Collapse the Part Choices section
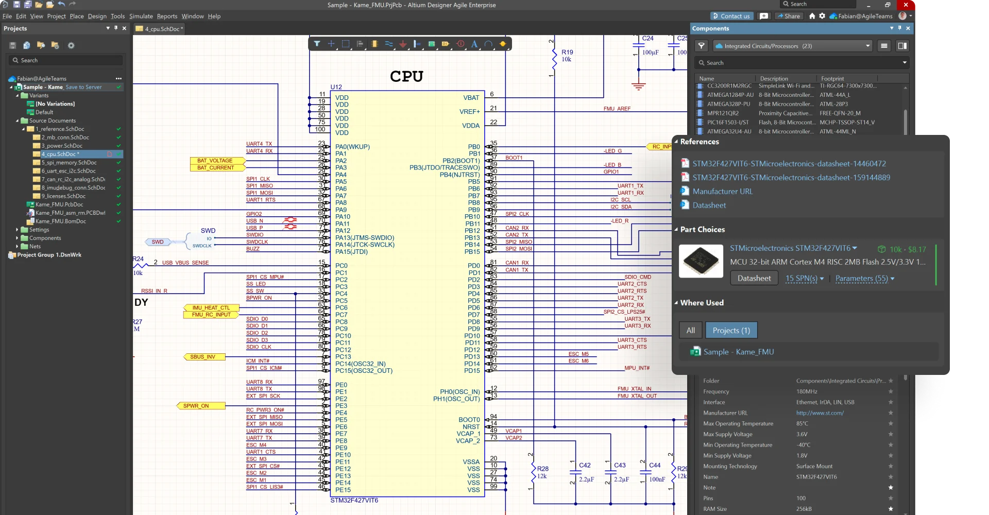 (x=676, y=229)
